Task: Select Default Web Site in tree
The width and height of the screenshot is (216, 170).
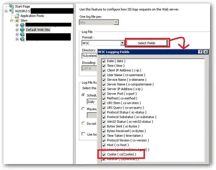Action: click(38, 30)
